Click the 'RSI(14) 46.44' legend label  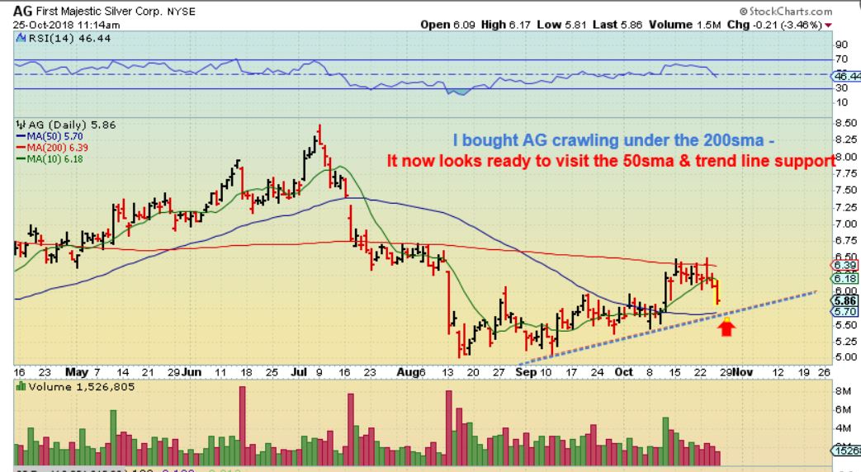(69, 38)
